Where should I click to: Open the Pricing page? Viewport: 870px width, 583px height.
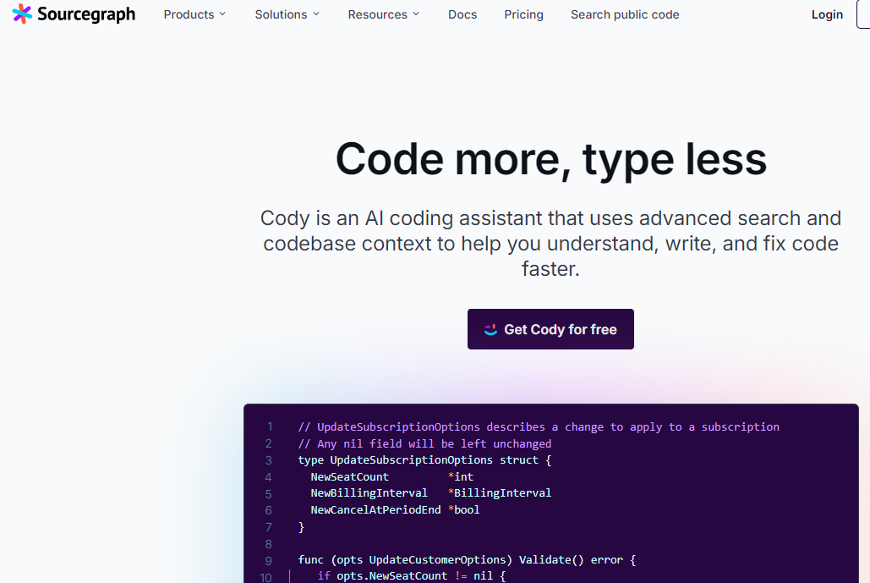pyautogui.click(x=523, y=14)
